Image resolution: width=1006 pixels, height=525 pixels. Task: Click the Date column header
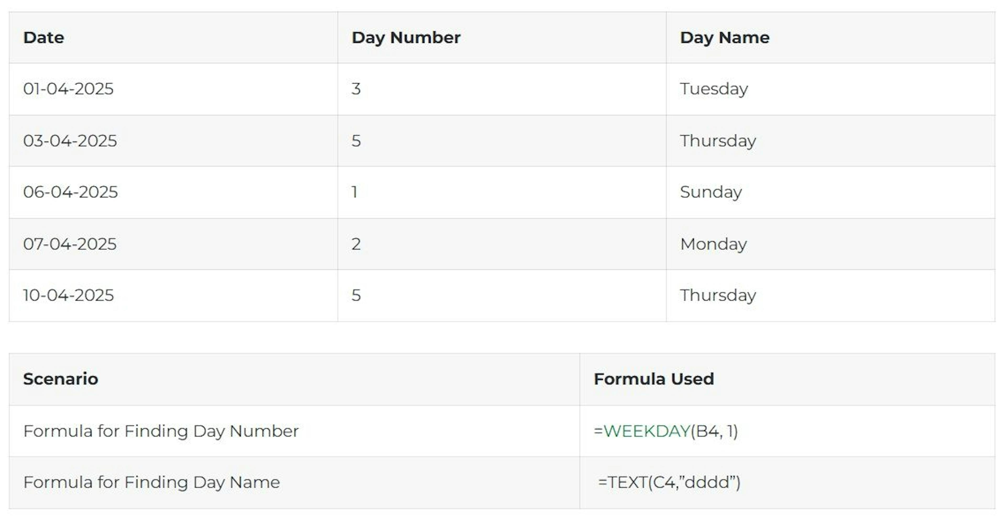[43, 38]
